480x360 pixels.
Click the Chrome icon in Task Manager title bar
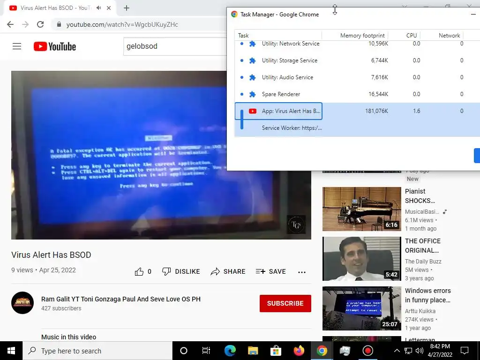click(234, 14)
